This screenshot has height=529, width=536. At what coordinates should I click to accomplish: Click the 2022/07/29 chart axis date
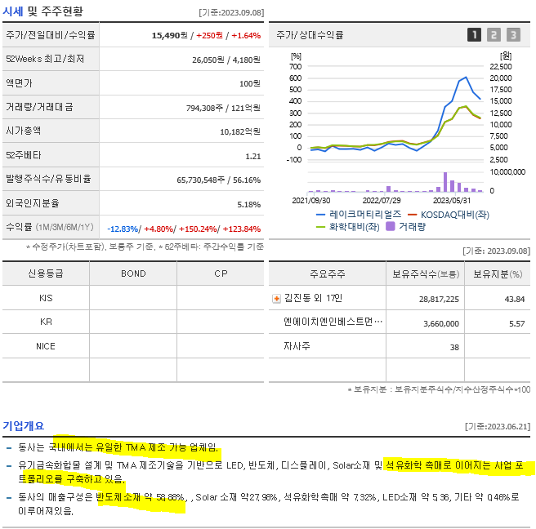[382, 201]
